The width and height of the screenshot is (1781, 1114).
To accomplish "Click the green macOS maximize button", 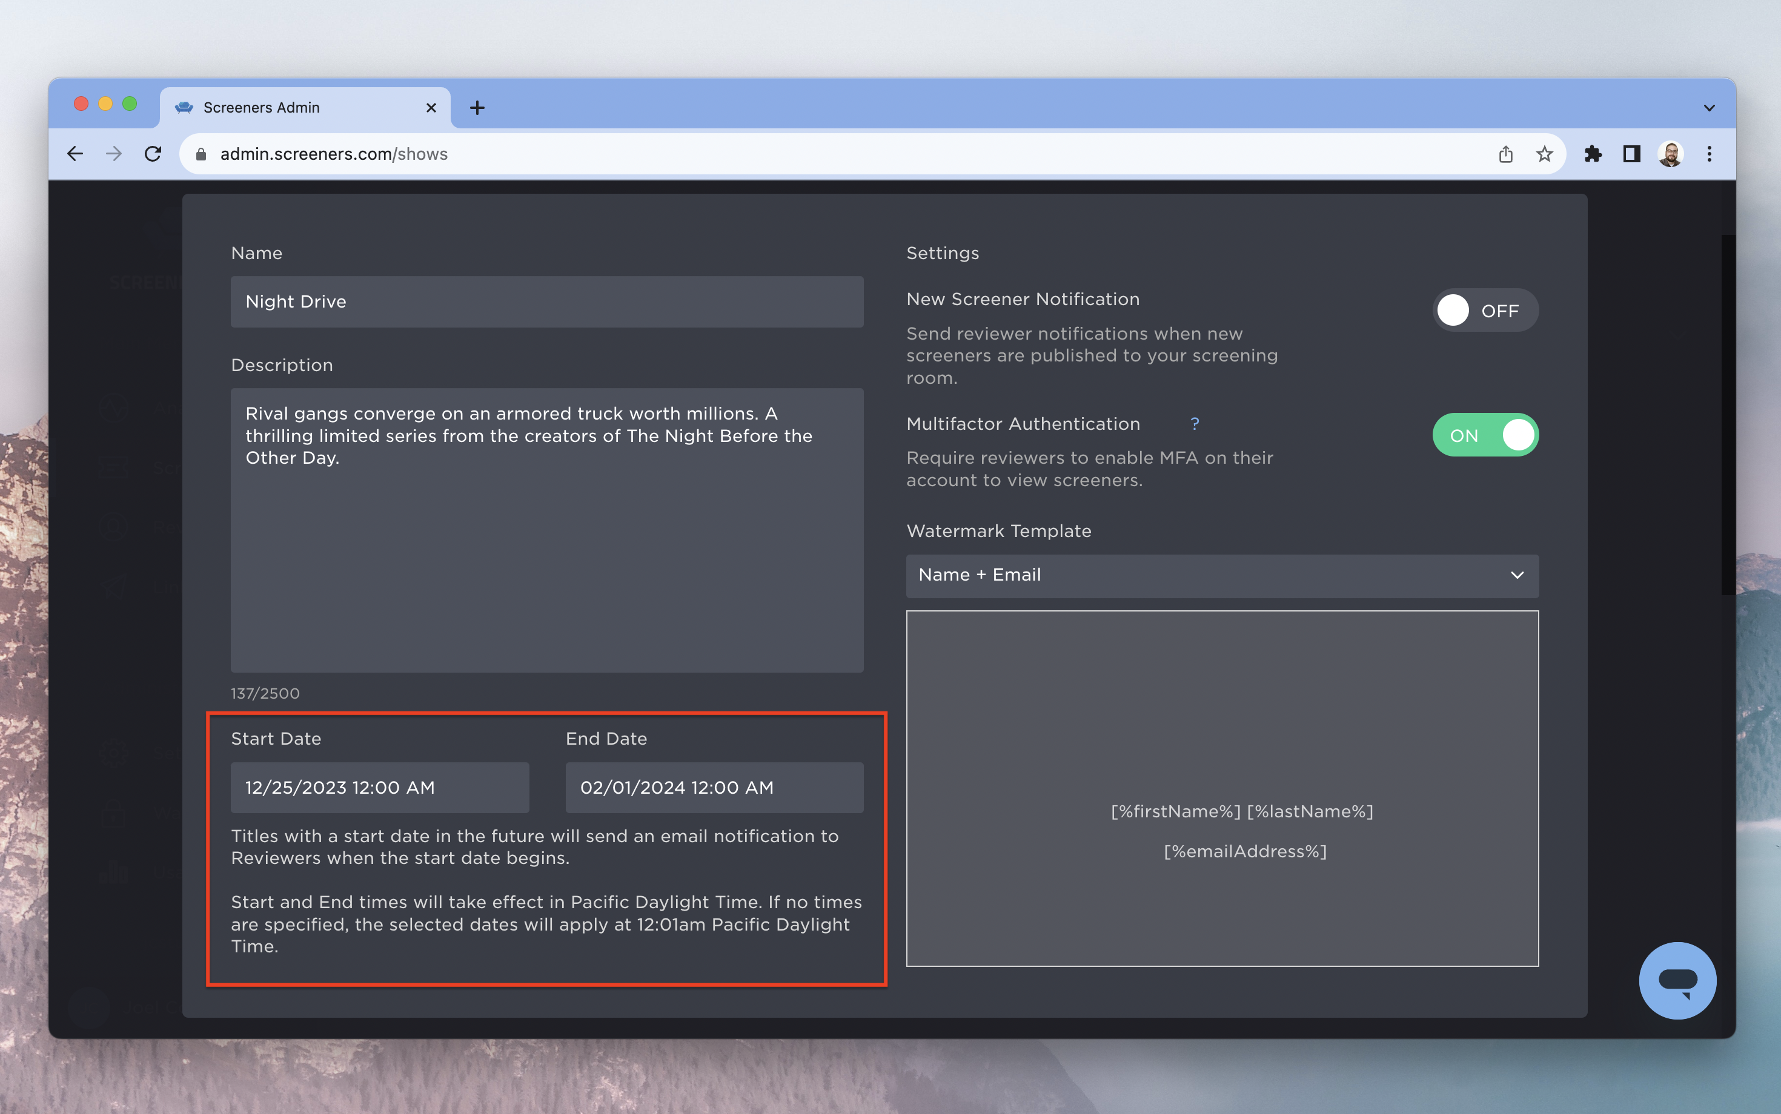I will [130, 103].
